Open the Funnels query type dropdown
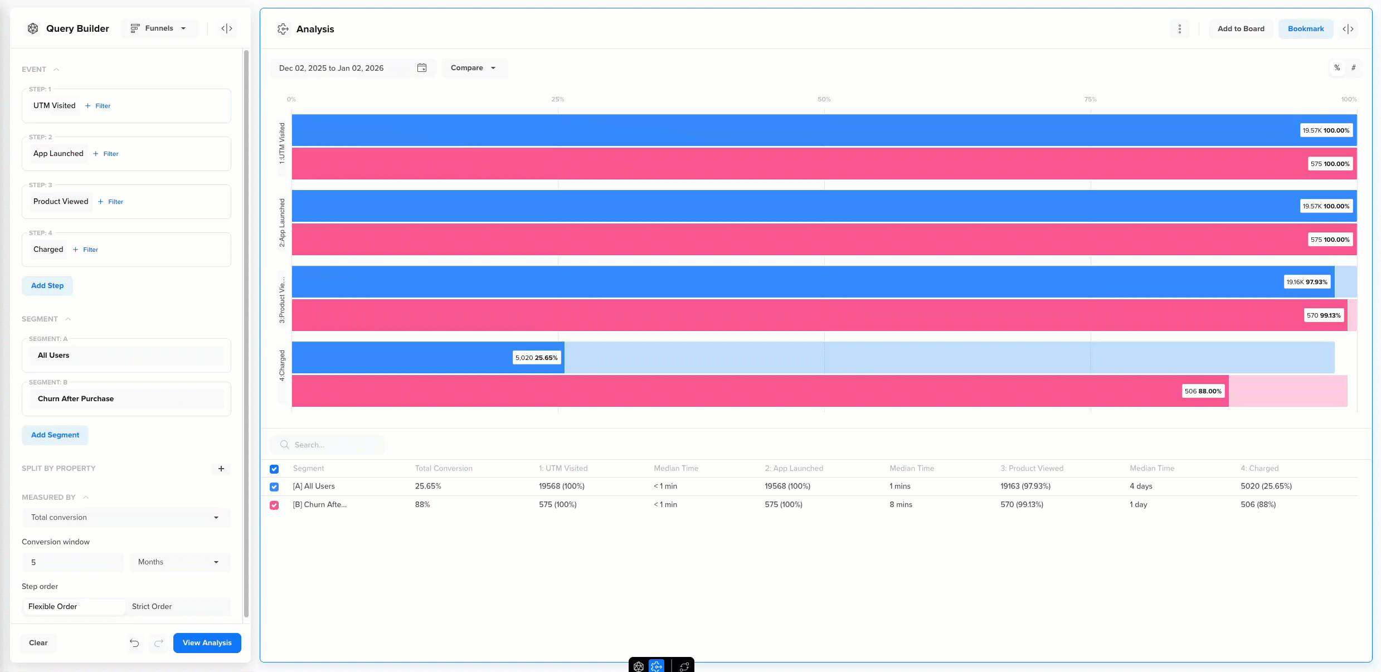Screen dimensions: 1381x672 tap(159, 28)
